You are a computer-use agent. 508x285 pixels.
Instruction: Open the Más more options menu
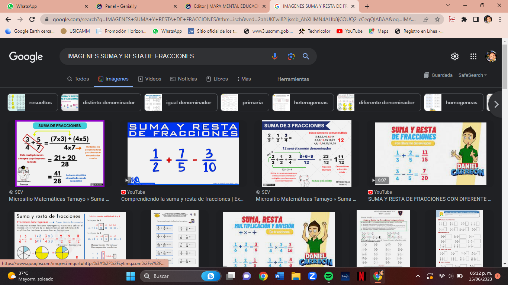click(x=244, y=79)
